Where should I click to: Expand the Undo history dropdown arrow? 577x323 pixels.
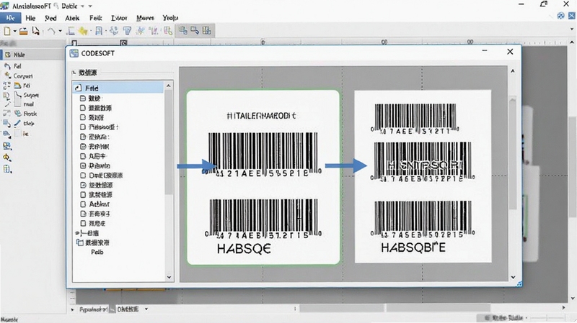point(60,31)
